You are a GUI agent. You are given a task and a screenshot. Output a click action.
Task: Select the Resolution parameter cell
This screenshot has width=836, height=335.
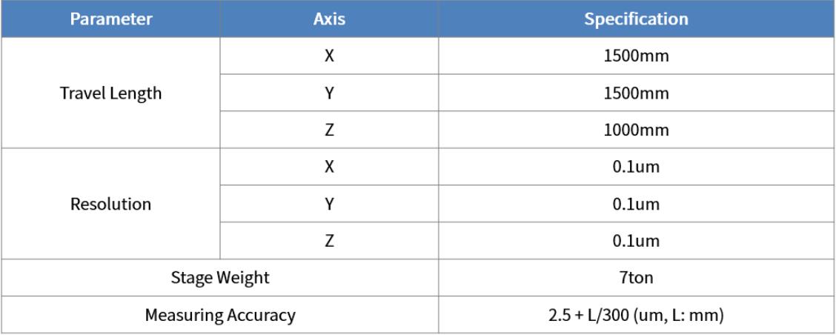pos(110,204)
